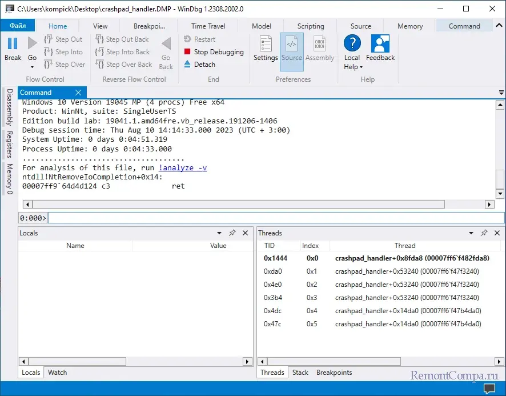Click Step Out Back
The height and width of the screenshot is (396, 506).
point(122,39)
